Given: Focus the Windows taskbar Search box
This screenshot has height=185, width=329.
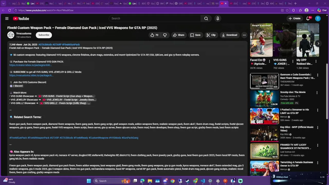Looking at the screenshot, I should pos(112,181).
